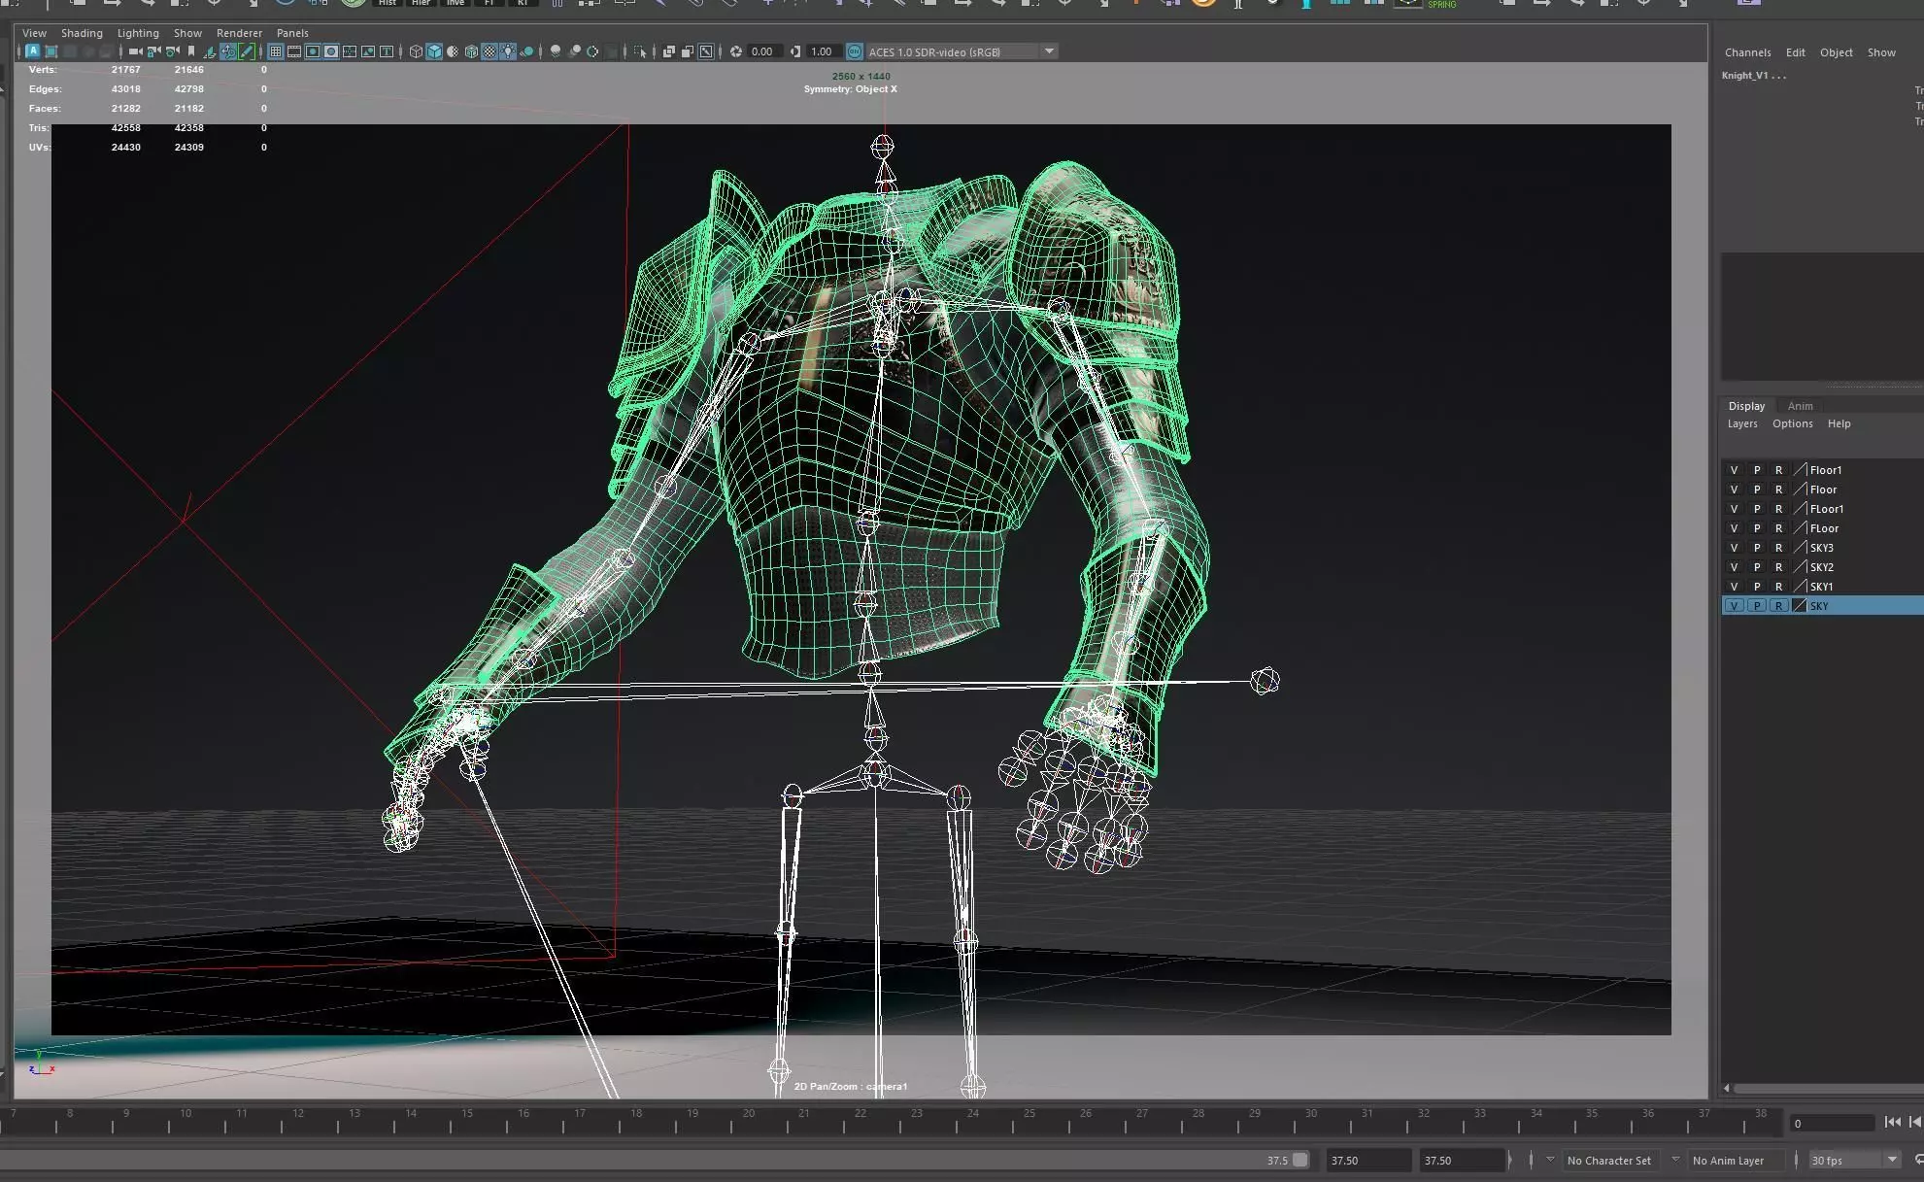Toggle reference R for FLoor1 layer

pyautogui.click(x=1778, y=509)
